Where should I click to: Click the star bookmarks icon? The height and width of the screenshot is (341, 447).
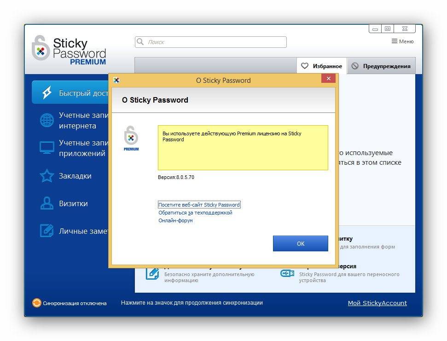[47, 175]
